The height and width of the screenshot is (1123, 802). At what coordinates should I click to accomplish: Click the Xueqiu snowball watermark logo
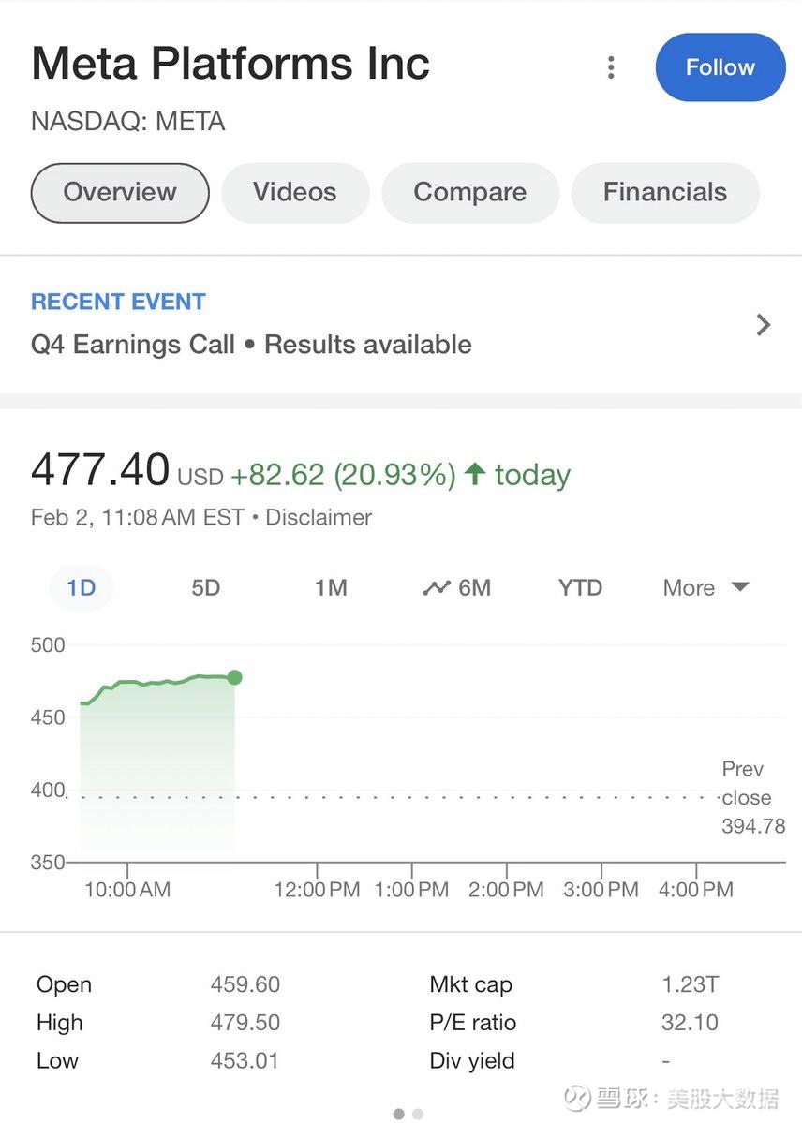click(x=577, y=1097)
